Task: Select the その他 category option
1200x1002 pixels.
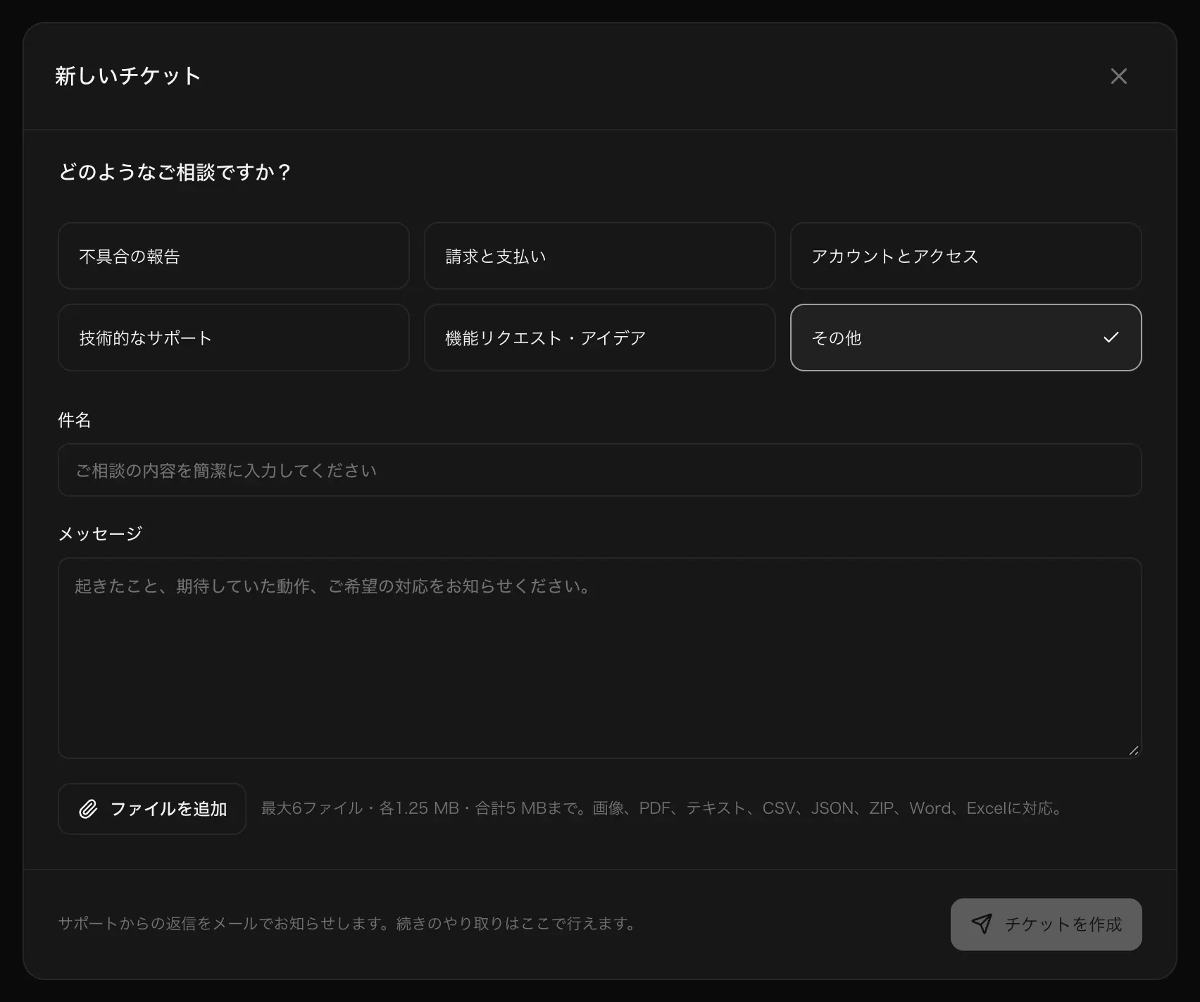Action: pyautogui.click(x=966, y=338)
